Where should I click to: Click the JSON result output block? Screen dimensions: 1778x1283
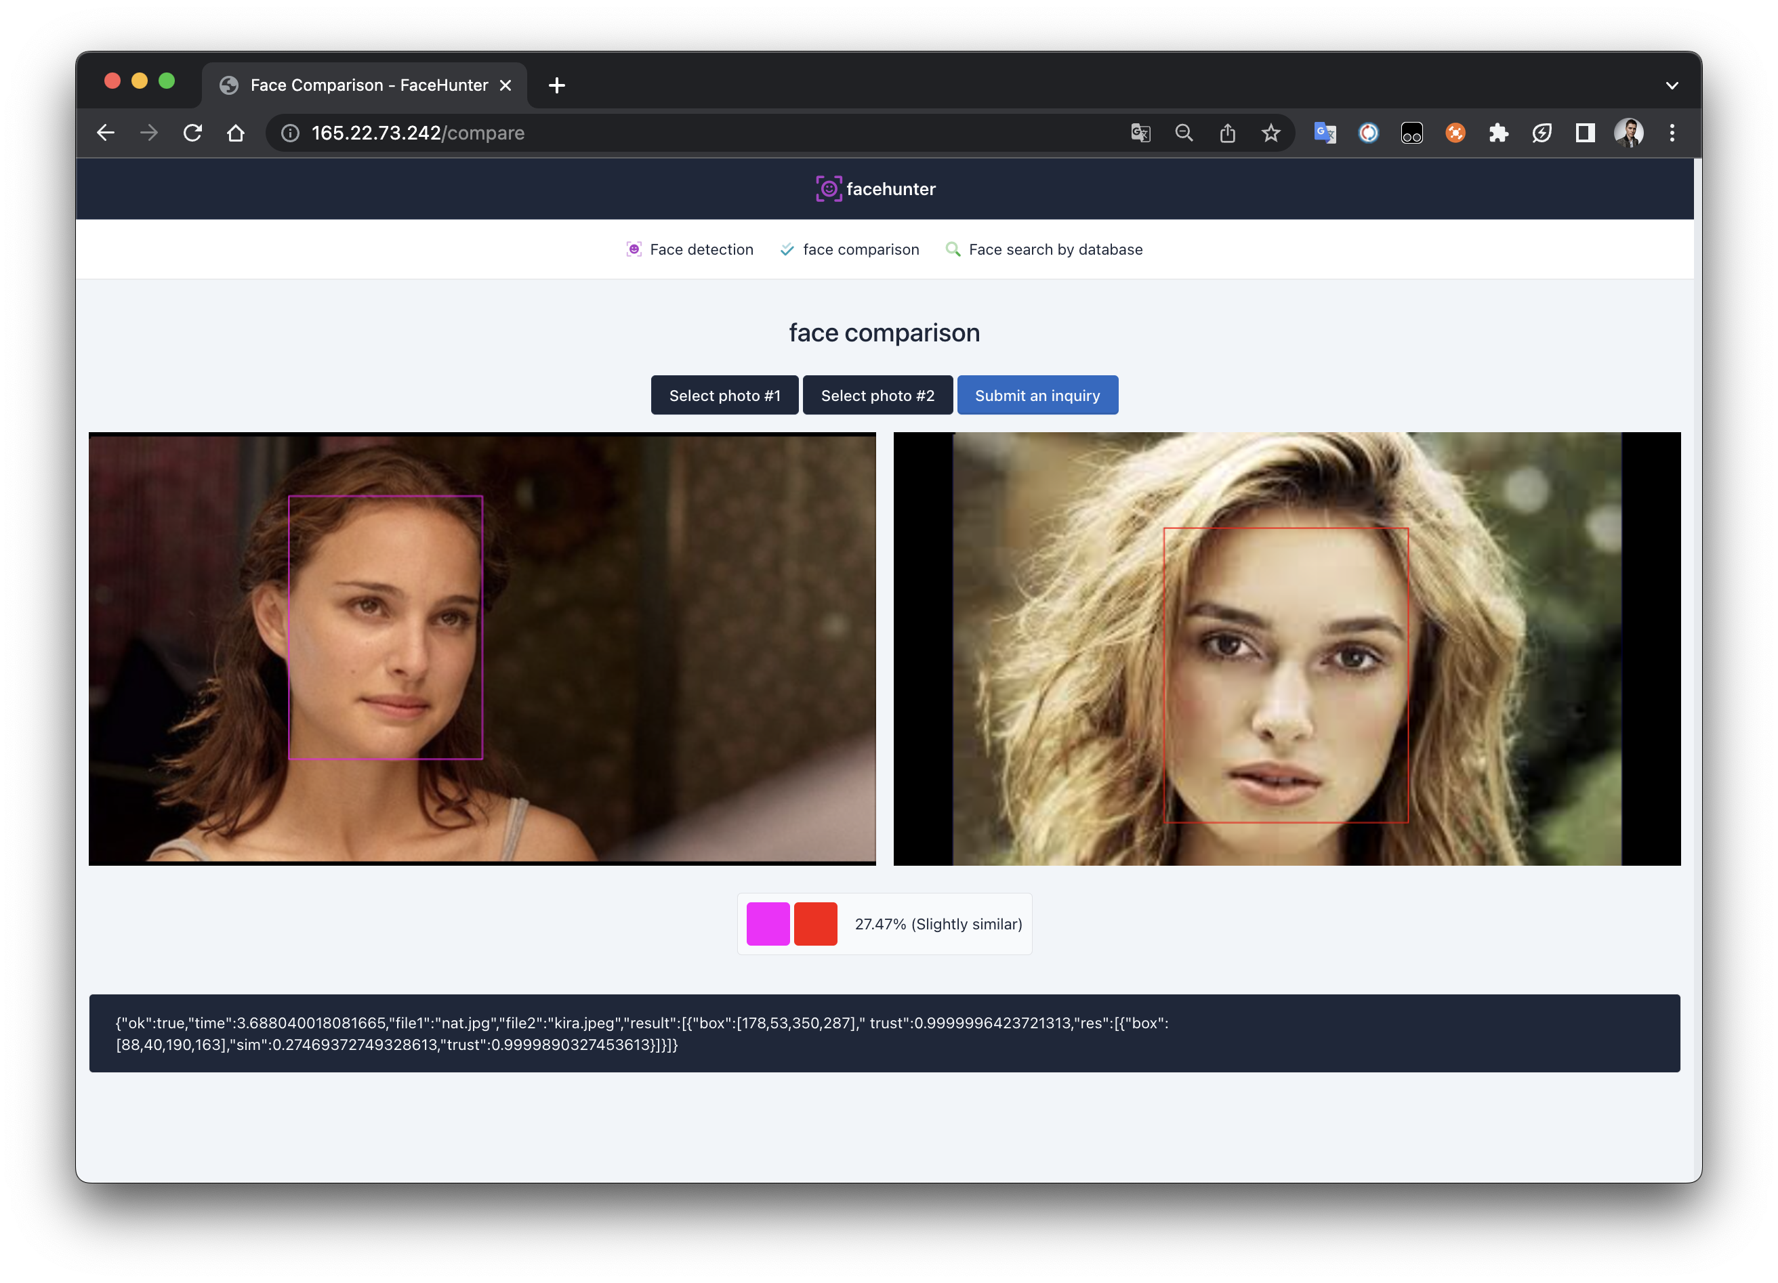[884, 1033]
